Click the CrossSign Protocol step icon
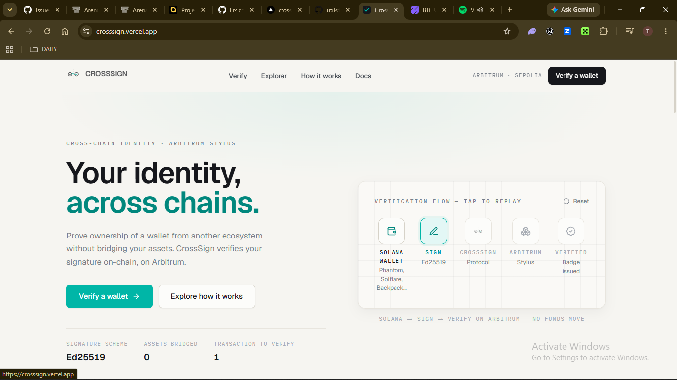 [x=478, y=231]
